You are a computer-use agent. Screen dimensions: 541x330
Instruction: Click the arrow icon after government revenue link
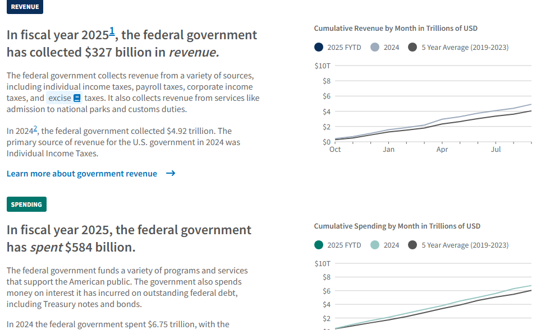click(x=171, y=173)
